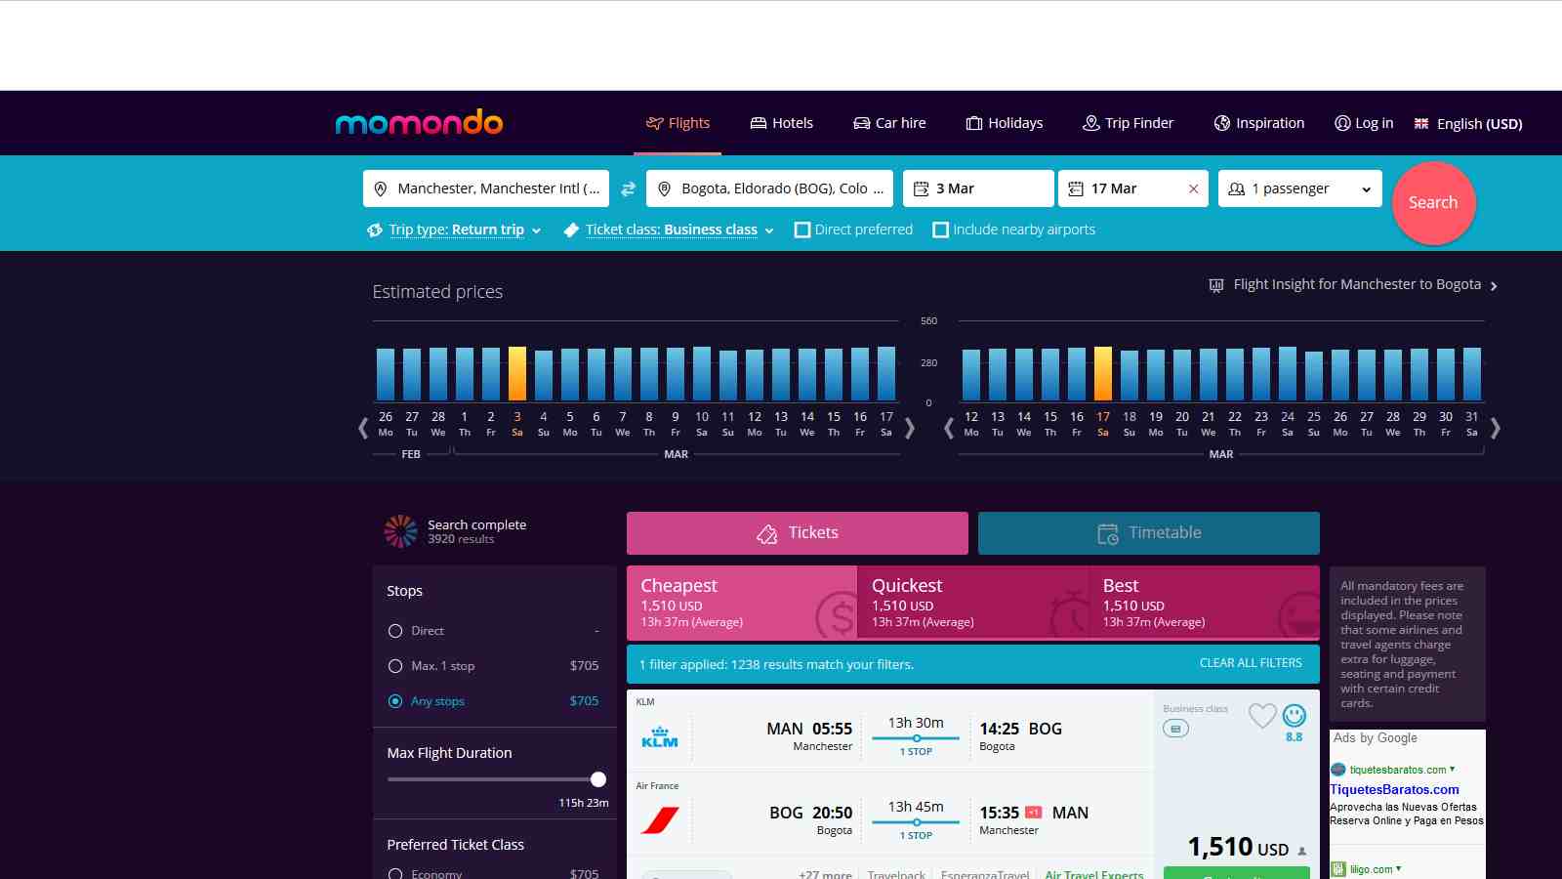Show previous return dates in price chart

[x=948, y=428]
